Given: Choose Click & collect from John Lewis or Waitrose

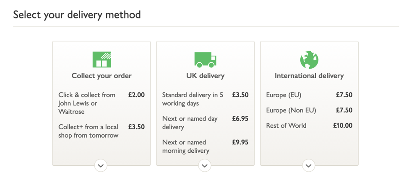Looking at the screenshot, I should [x=102, y=103].
